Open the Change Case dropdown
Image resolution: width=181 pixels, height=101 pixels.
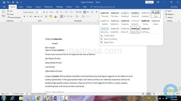52,12
